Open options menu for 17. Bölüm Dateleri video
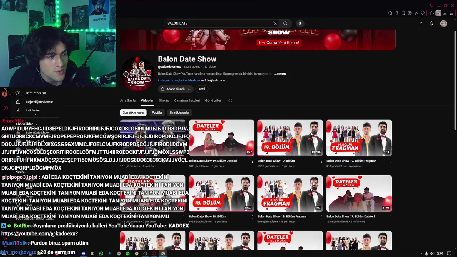 point(390,217)
